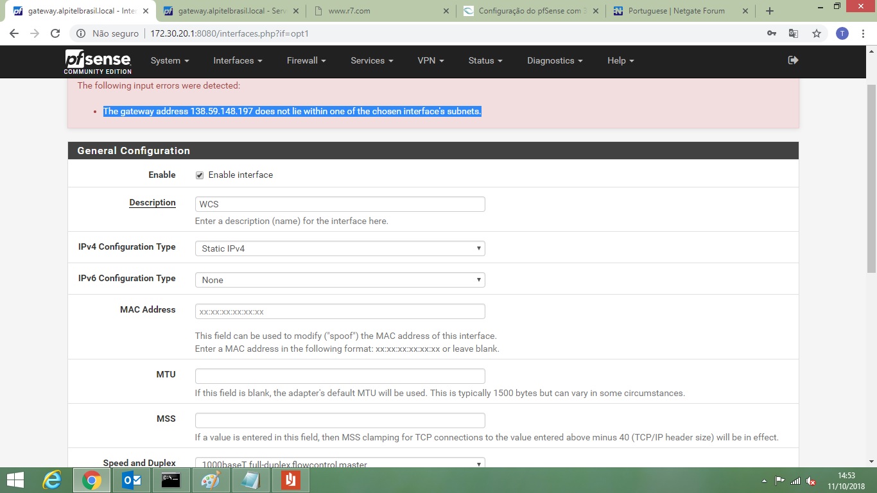Toggle the Enable interface checkbox
This screenshot has width=877, height=493.
200,175
